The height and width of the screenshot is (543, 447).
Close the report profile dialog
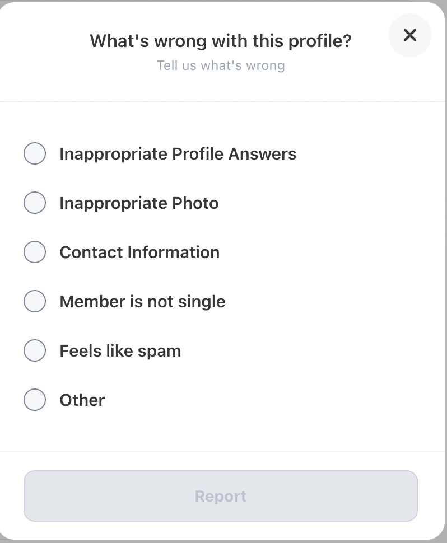410,35
